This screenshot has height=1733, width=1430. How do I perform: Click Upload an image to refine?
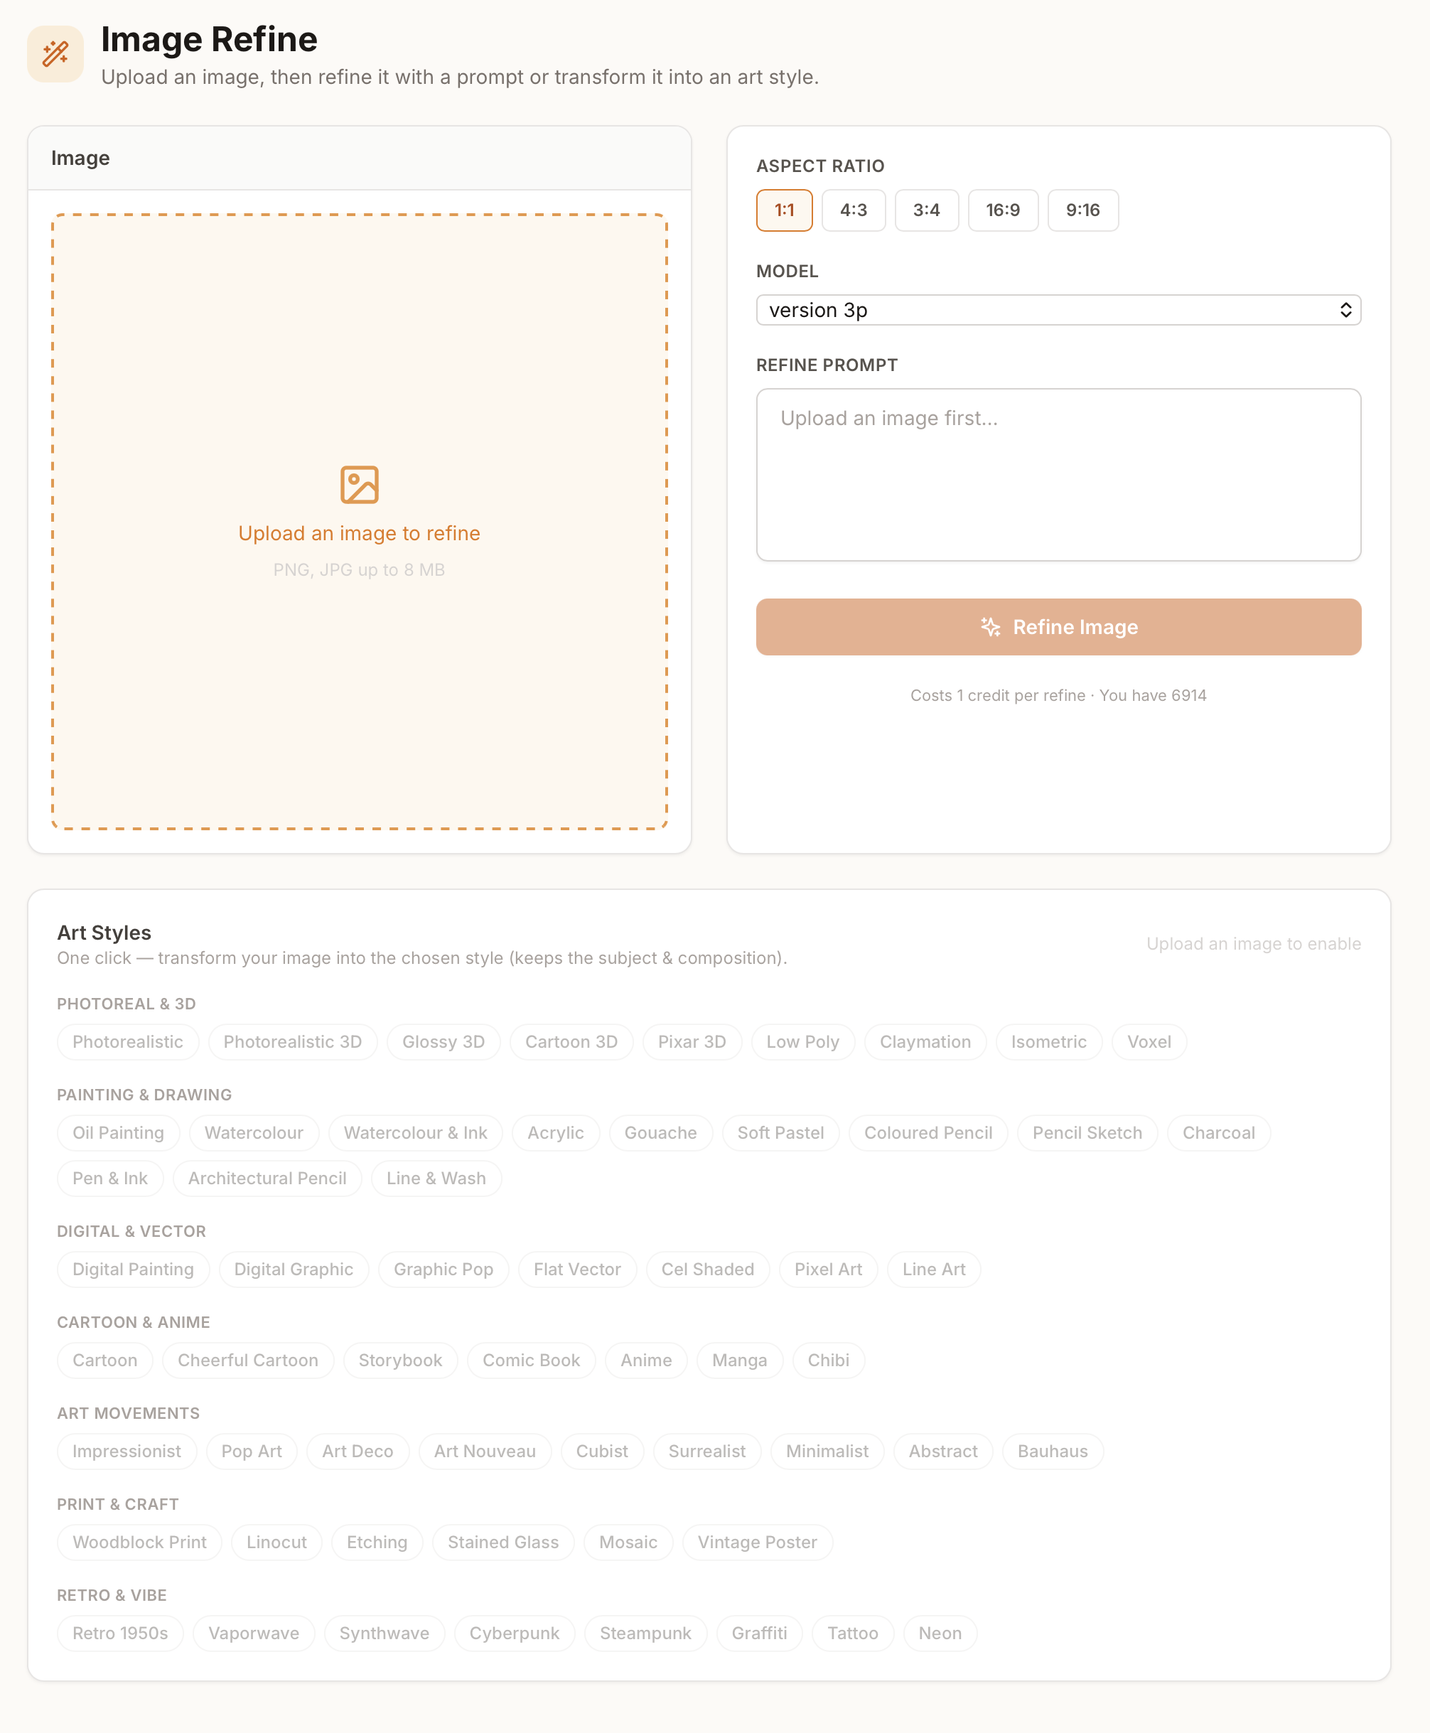tap(359, 533)
